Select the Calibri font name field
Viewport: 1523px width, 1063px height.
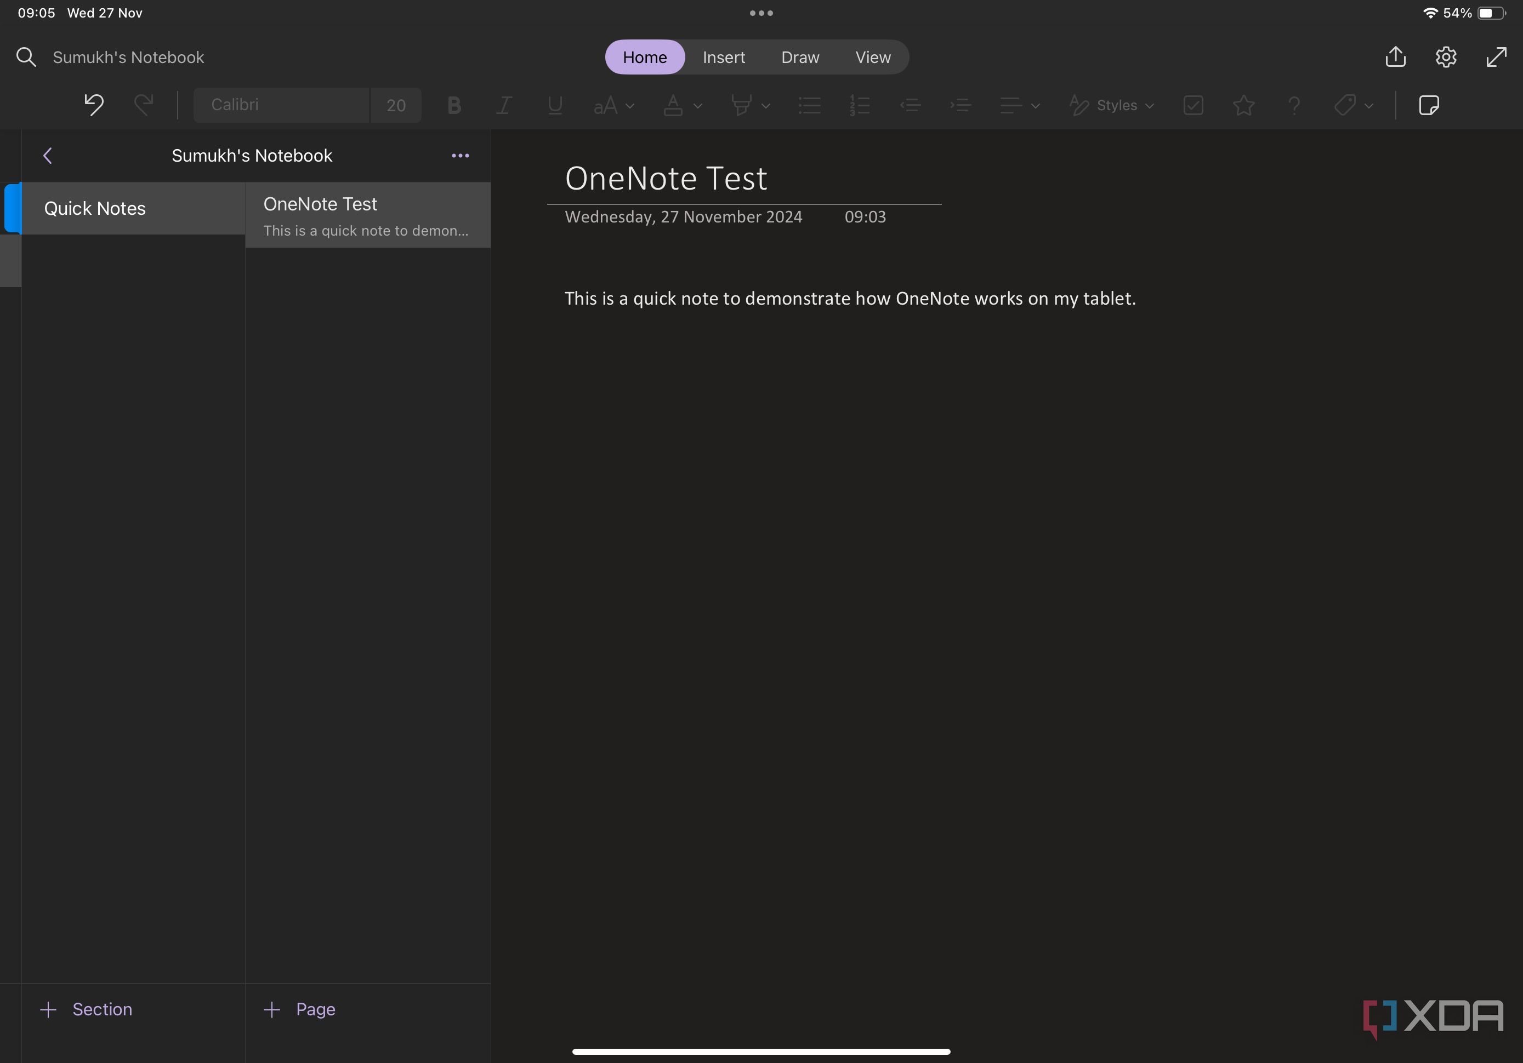coord(281,105)
